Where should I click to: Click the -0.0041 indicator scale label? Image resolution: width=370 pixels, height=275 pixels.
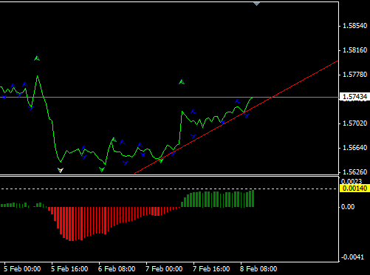353,257
